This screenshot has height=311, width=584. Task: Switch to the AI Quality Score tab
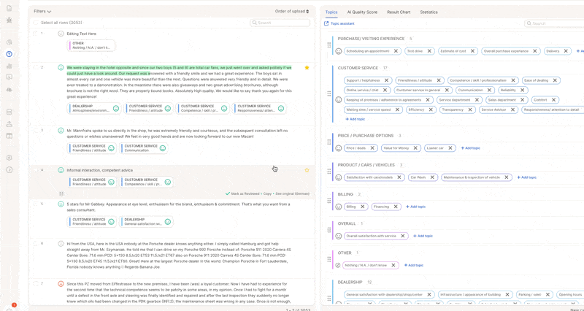click(x=362, y=12)
